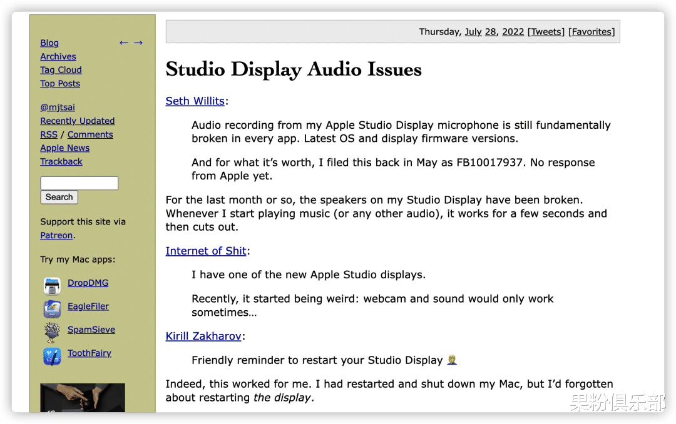Image resolution: width=676 pixels, height=424 pixels.
Task: Click the ToothFairy app icon
Action: click(52, 356)
